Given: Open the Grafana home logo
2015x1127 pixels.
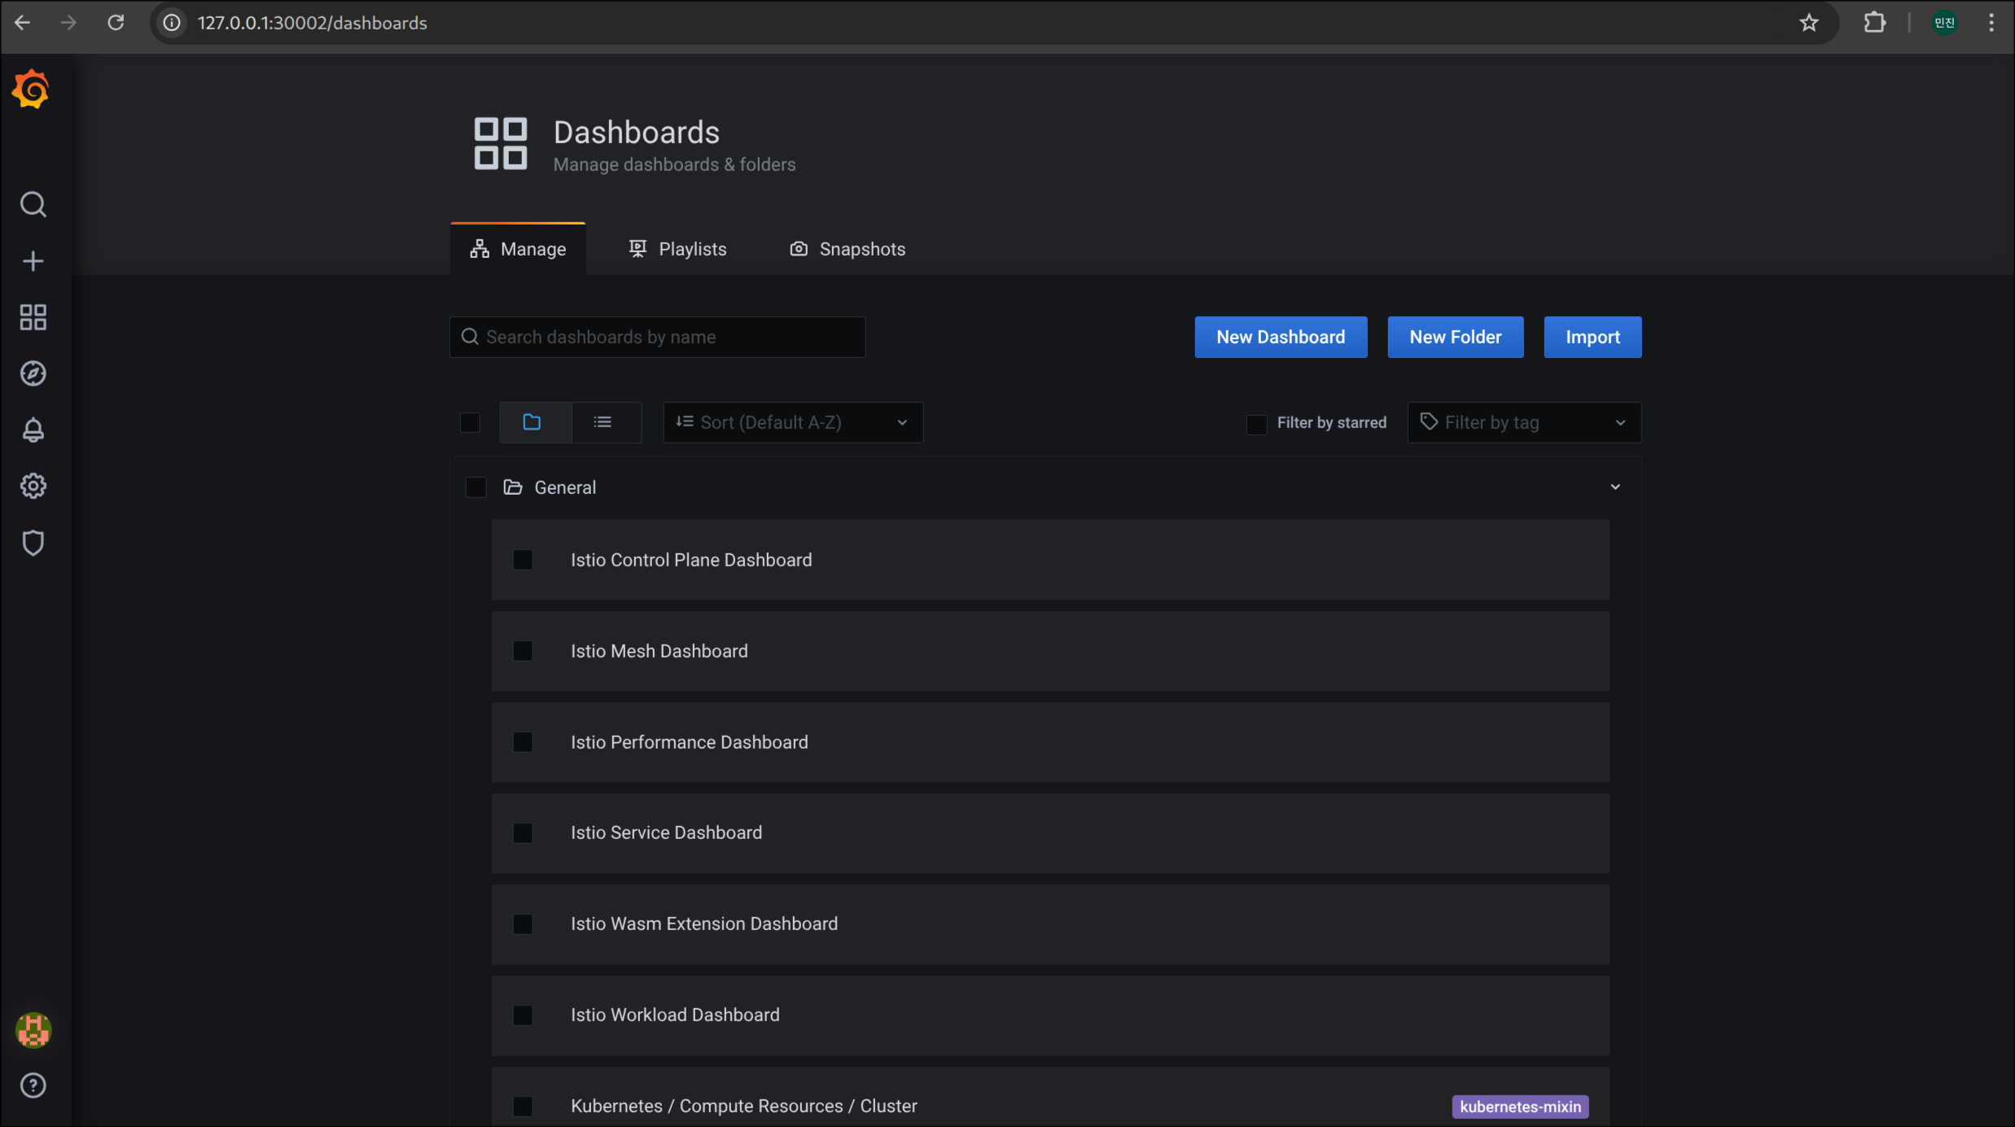Looking at the screenshot, I should pyautogui.click(x=31, y=89).
